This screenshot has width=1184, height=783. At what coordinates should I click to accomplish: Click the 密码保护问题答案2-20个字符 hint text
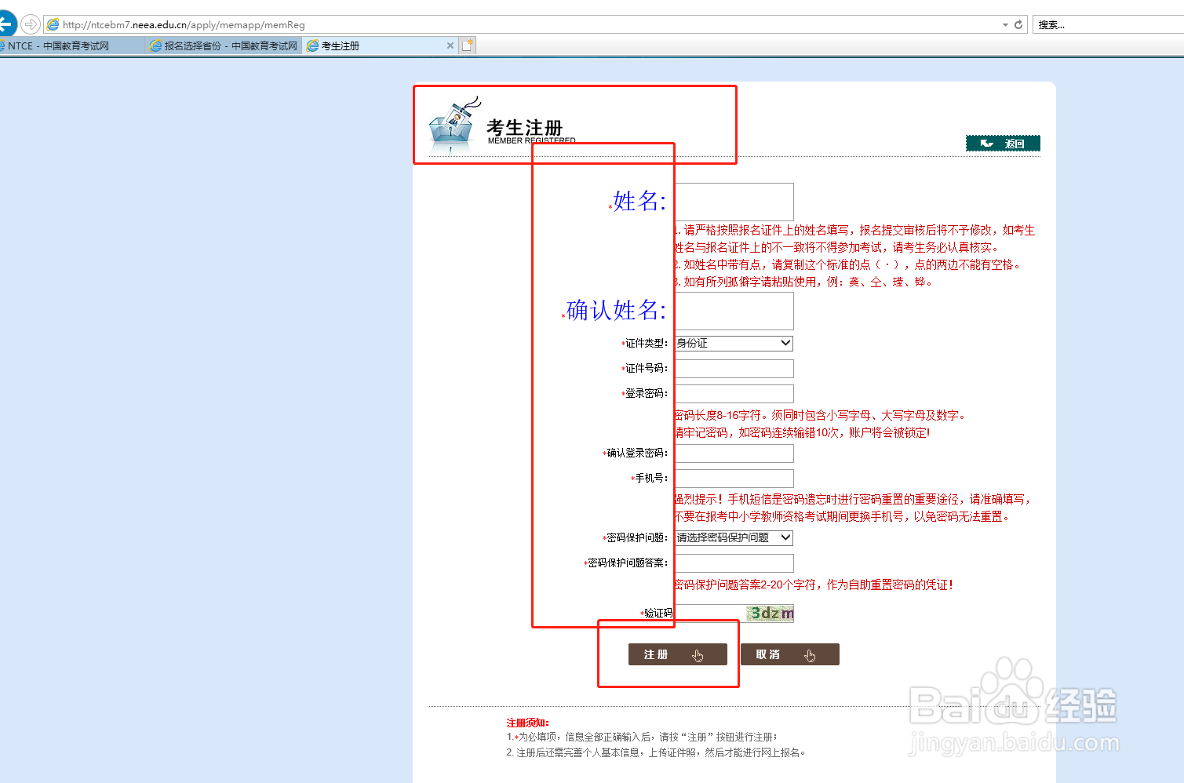[814, 585]
